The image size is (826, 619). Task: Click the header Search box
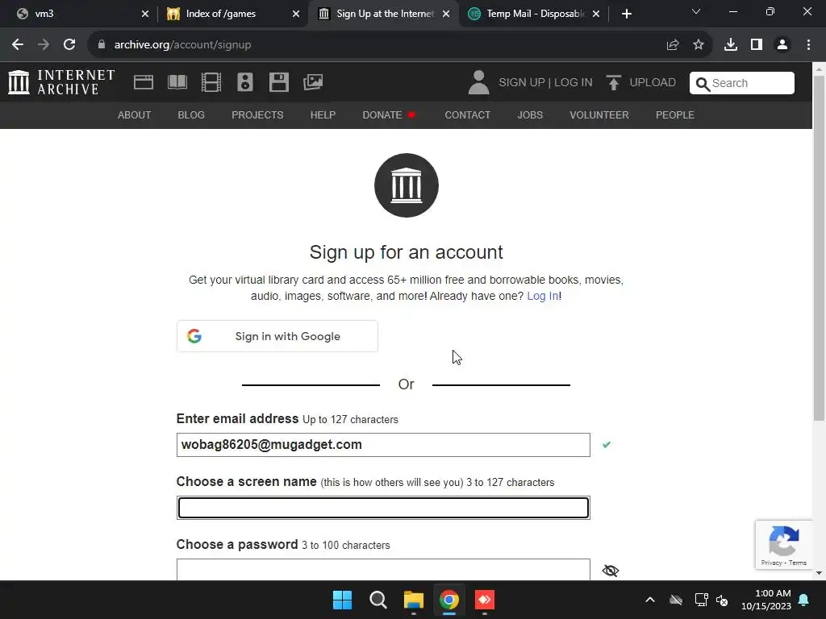click(742, 83)
